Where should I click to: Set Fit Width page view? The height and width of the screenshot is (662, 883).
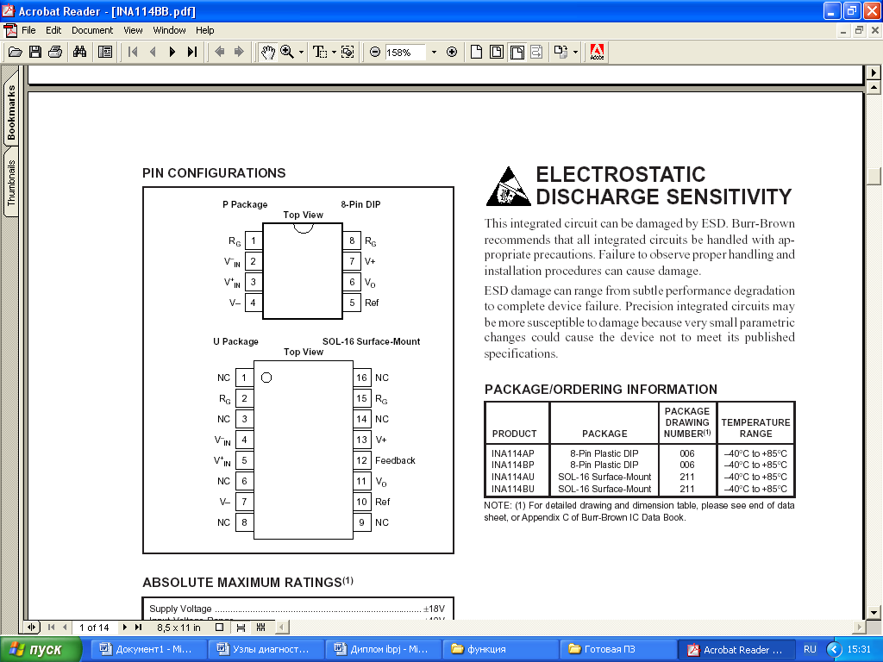coord(517,53)
